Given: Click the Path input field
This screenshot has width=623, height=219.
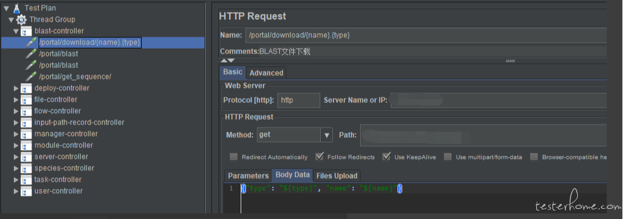Looking at the screenshot, I should pyautogui.click(x=483, y=135).
